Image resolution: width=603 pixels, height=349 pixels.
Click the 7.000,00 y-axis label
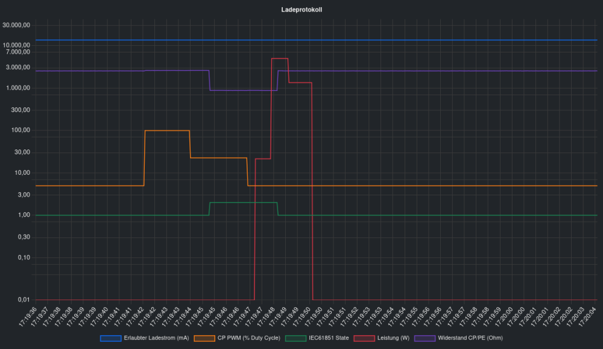coord(17,51)
